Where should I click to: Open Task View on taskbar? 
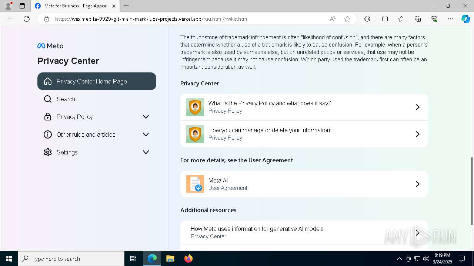(x=133, y=259)
